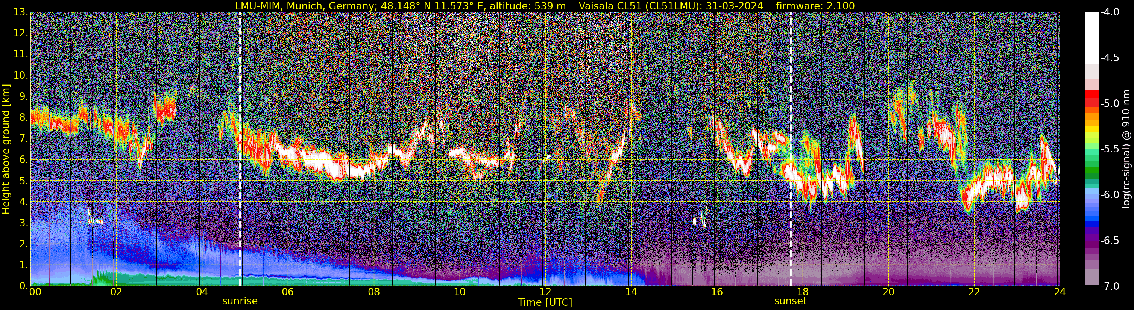Click the time axis tick '16'
This screenshot has height=310, width=1134.
(717, 292)
